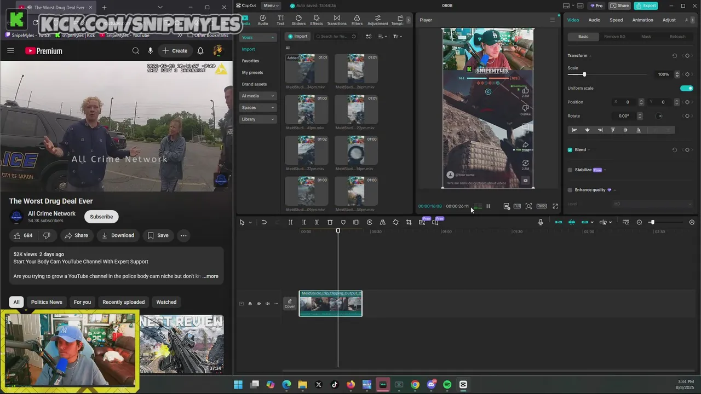Screen dimensions: 701x394
Task: Click the Split clip tool
Action: point(290,222)
